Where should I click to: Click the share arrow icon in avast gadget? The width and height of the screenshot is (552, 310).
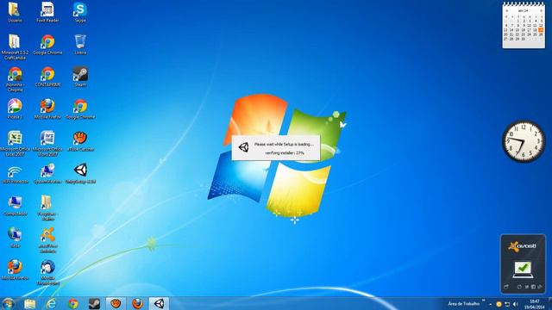click(x=506, y=287)
